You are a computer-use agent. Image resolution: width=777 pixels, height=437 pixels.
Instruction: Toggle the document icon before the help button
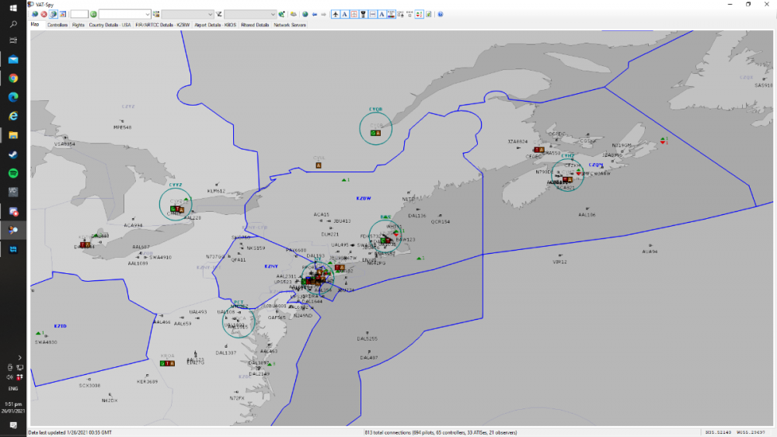(x=429, y=14)
